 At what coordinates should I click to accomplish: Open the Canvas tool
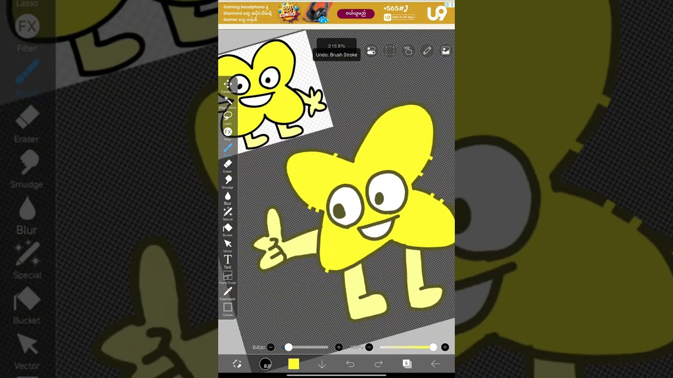point(228,309)
